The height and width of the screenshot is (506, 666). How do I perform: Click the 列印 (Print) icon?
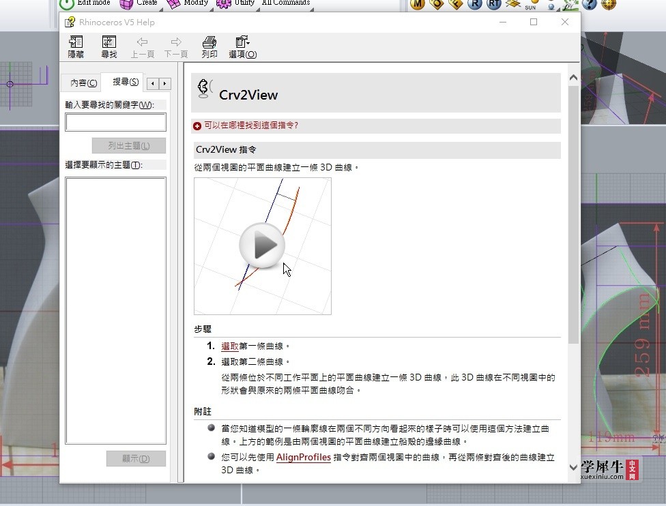click(x=209, y=46)
